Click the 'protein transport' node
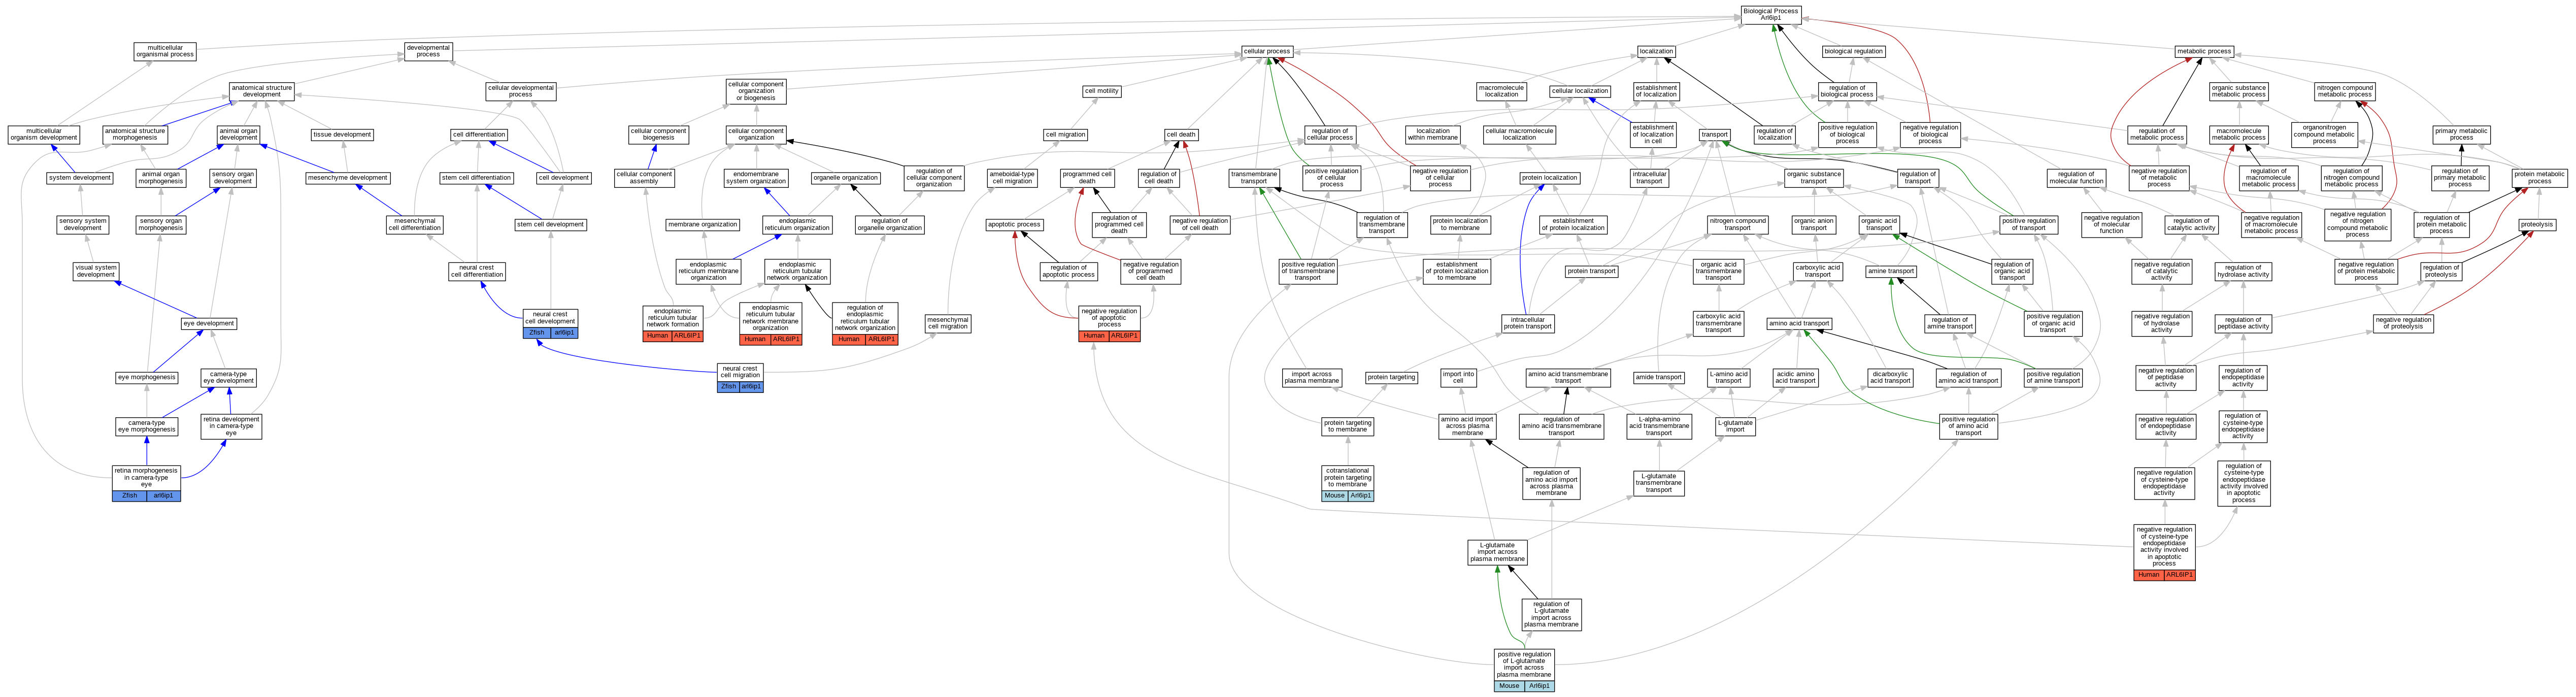Image resolution: width=2576 pixels, height=697 pixels. [x=1591, y=271]
